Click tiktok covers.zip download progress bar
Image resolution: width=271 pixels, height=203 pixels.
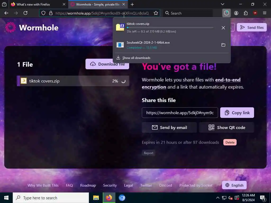(x=170, y=27)
